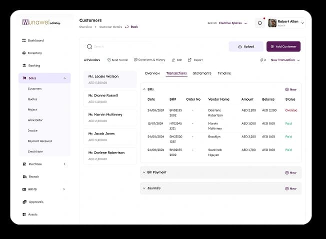326x239 pixels.
Task: Click the Upload button
Action: click(x=246, y=46)
